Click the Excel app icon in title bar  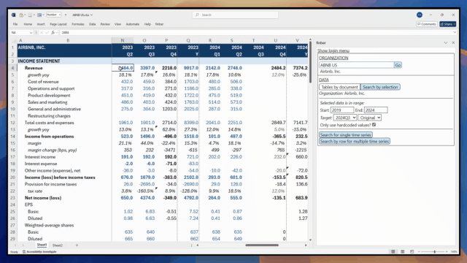[13, 15]
